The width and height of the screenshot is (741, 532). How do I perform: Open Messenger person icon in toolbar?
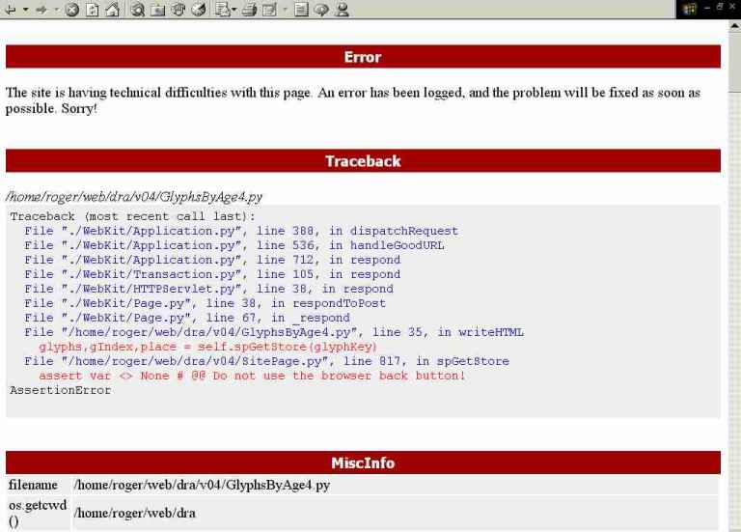[x=342, y=9]
